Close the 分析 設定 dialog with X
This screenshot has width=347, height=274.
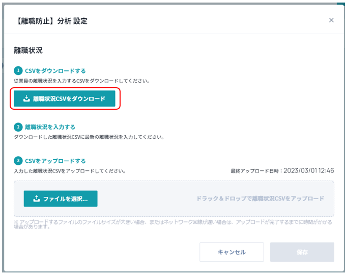tap(331, 20)
